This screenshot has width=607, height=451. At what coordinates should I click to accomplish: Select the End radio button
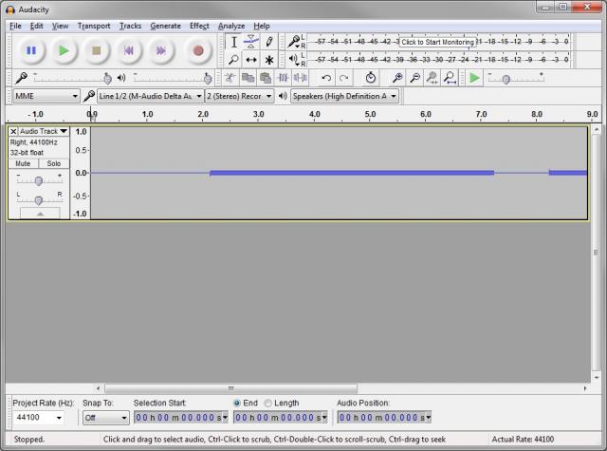[x=237, y=403]
